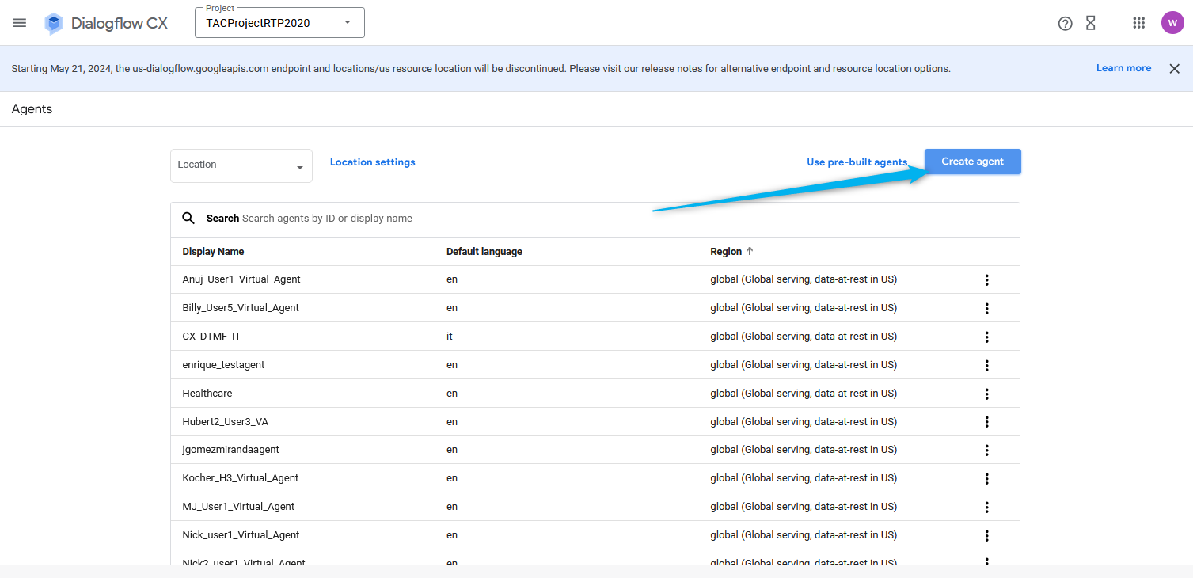Viewport: 1193px width, 578px height.
Task: Click the search magnifier icon
Action: click(188, 218)
